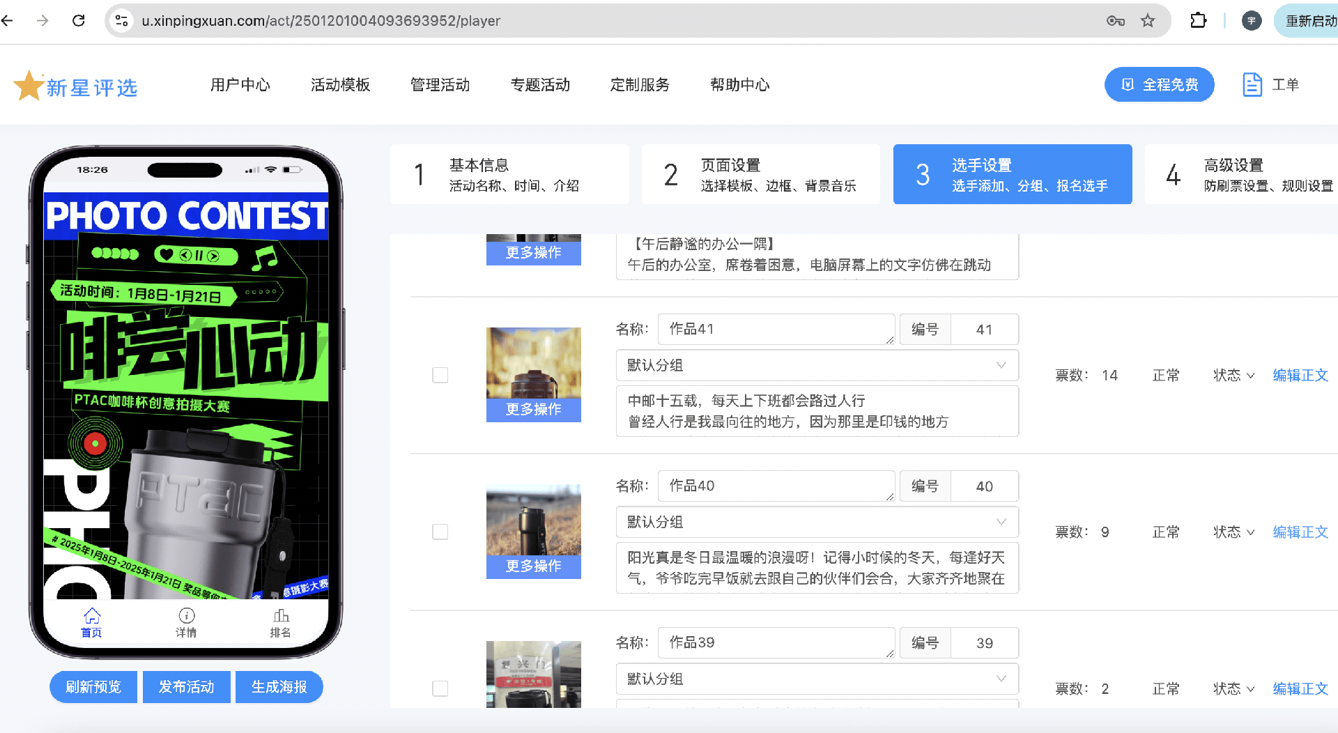Open 帮助中心 menu
This screenshot has width=1338, height=733.
740,85
